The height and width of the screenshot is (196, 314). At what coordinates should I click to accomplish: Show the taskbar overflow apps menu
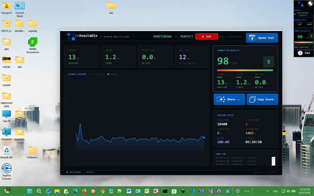point(247,191)
